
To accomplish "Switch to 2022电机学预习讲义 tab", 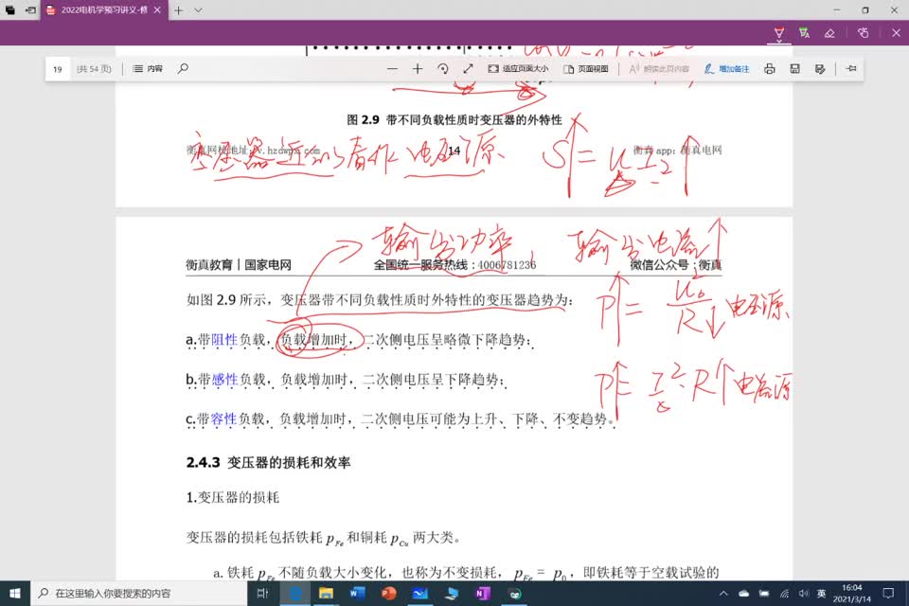I will [104, 10].
